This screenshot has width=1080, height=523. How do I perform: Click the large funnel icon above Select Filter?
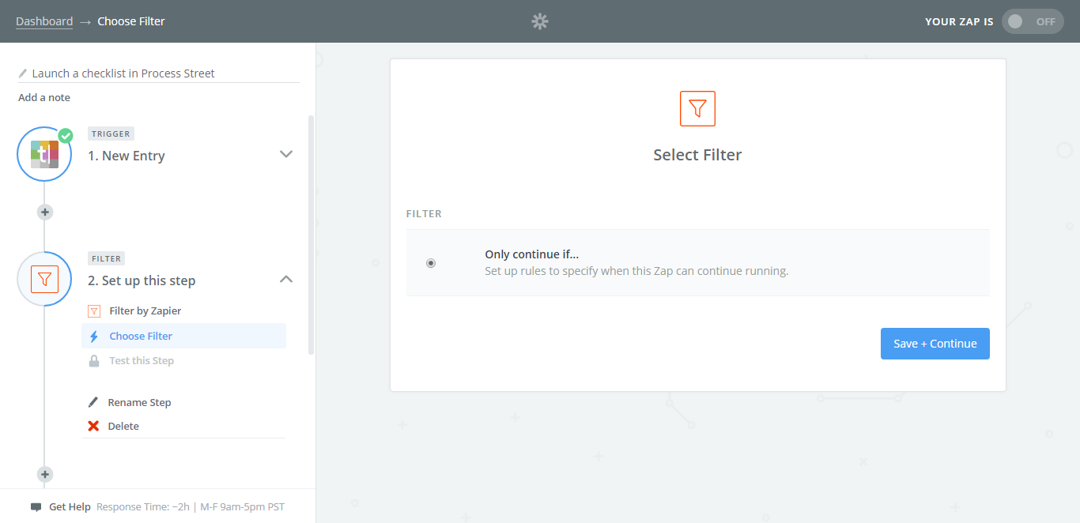click(697, 108)
